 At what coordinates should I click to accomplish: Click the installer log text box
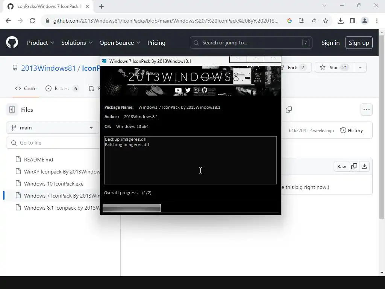[190, 160]
